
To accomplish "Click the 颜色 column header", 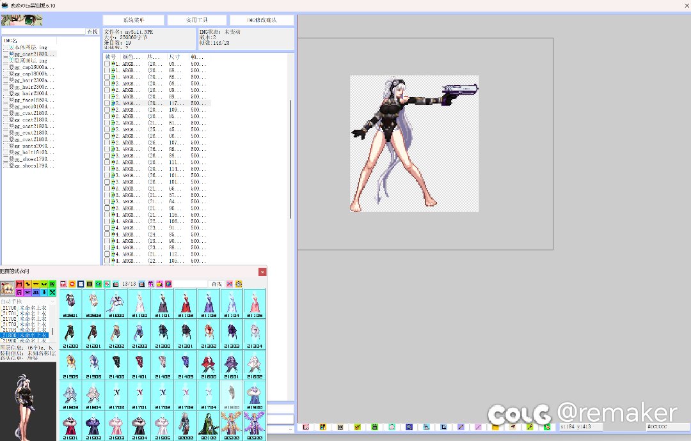I will (x=132, y=57).
